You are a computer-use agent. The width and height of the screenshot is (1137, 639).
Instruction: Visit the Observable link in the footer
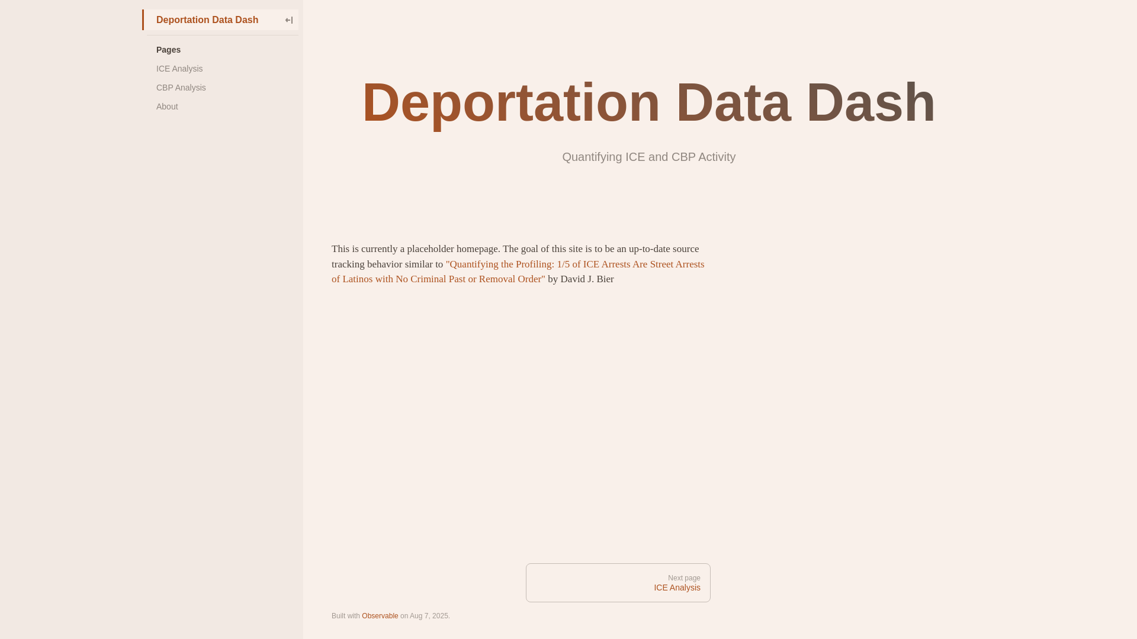tap(380, 616)
